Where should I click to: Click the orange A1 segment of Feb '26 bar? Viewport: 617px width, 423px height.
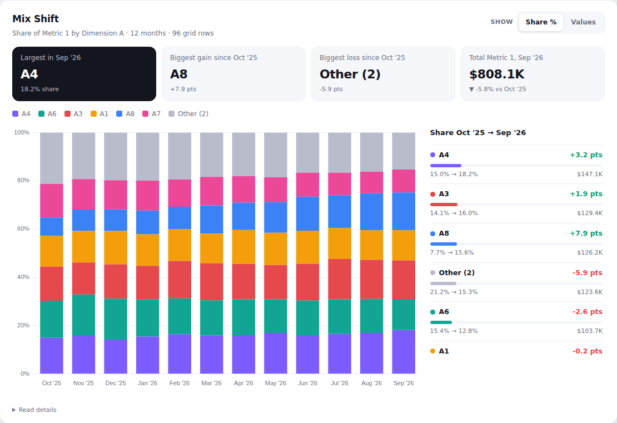(x=180, y=245)
